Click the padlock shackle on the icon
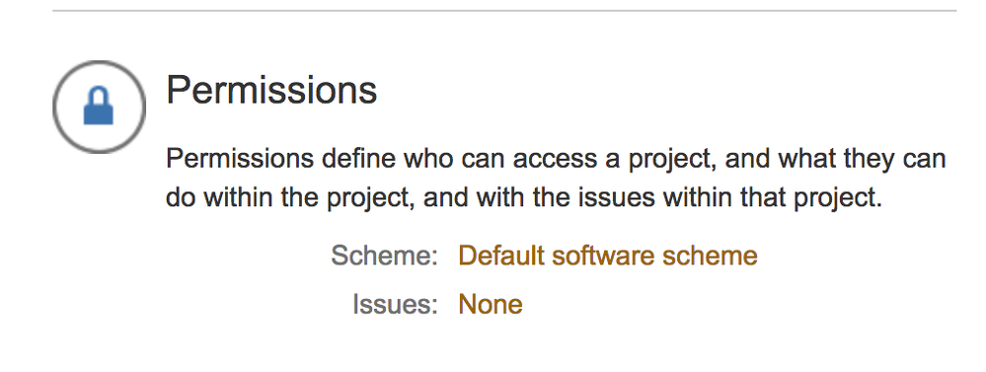Image resolution: width=986 pixels, height=372 pixels. click(x=98, y=96)
